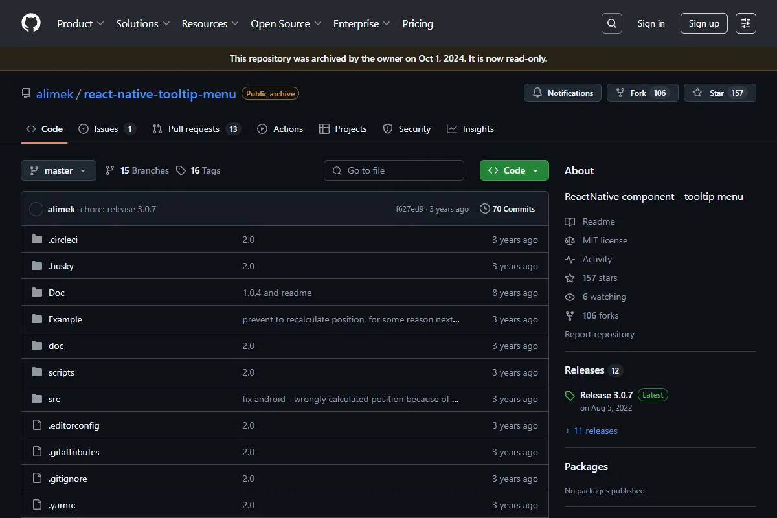
Task: Fork the repository via Fork button
Action: pos(642,93)
